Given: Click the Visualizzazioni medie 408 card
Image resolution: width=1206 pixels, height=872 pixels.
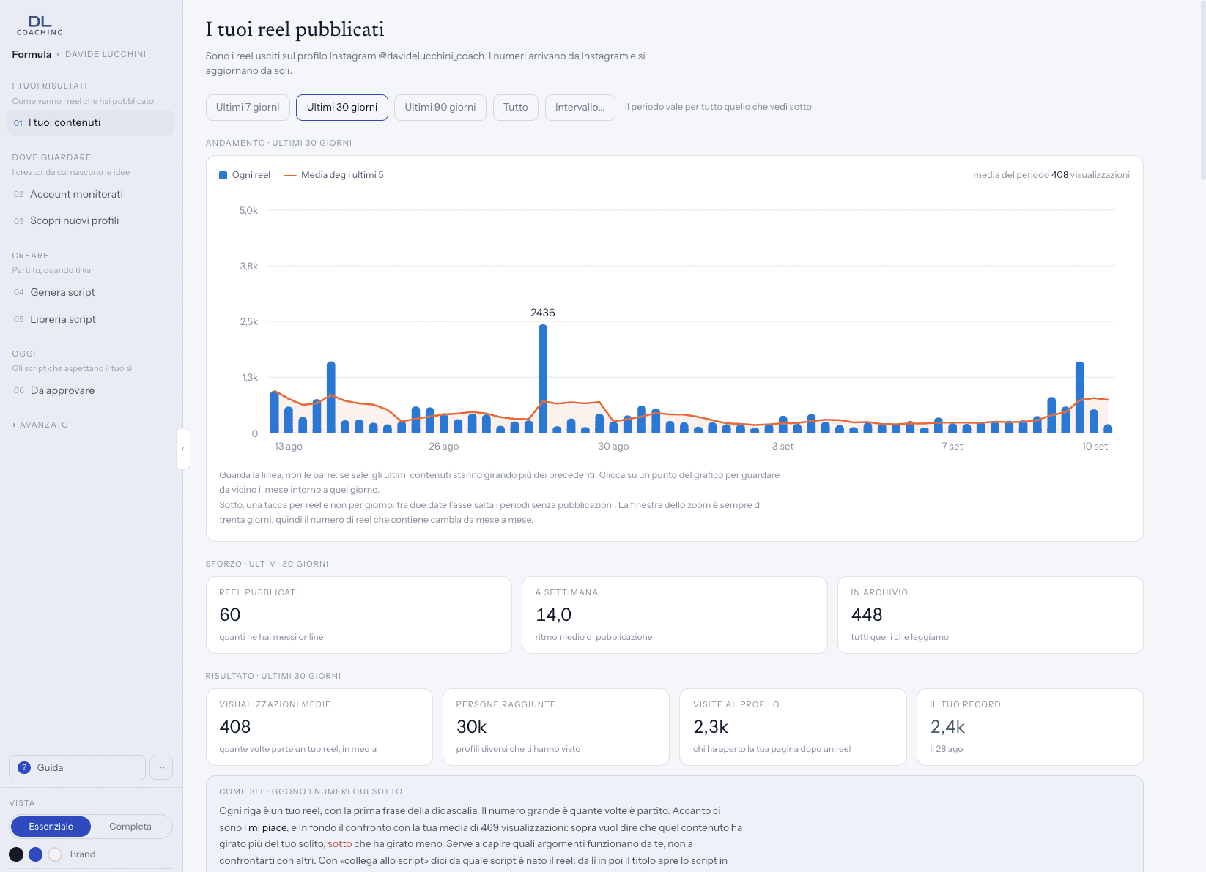Looking at the screenshot, I should (319, 727).
